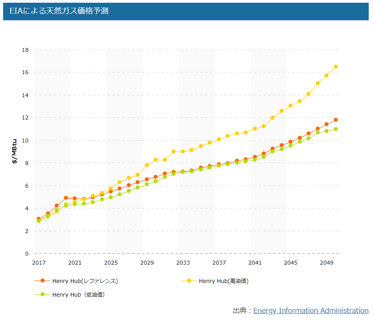Click the x-axis label 2037

[x=219, y=263]
